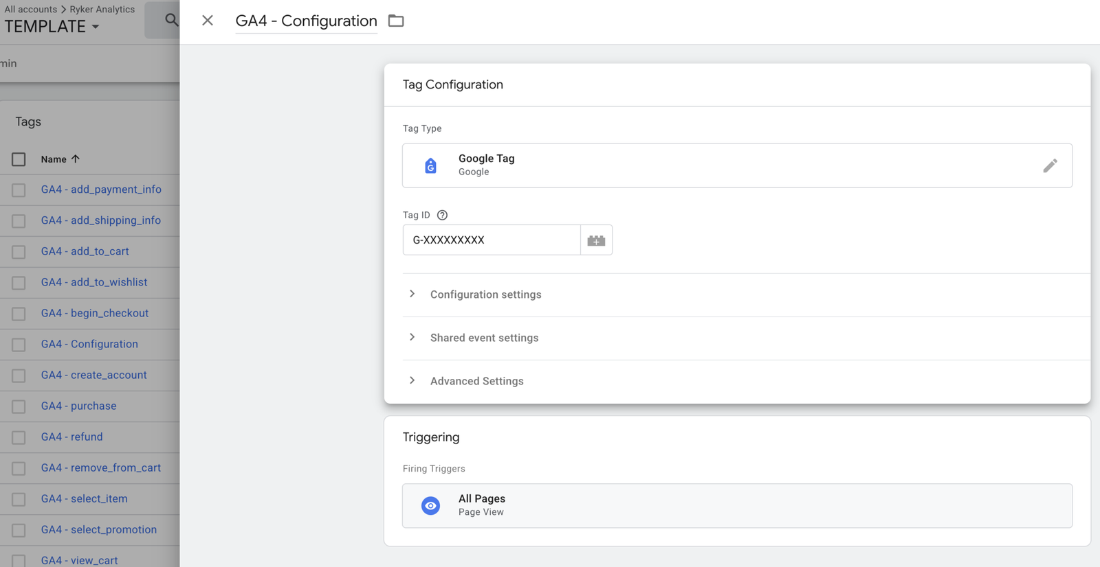Go to Ryker Analytics breadcrumb
This screenshot has height=567, width=1100.
[x=102, y=9]
